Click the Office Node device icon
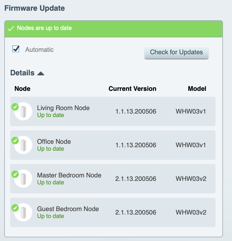This screenshot has height=241, width=232. click(x=23, y=145)
